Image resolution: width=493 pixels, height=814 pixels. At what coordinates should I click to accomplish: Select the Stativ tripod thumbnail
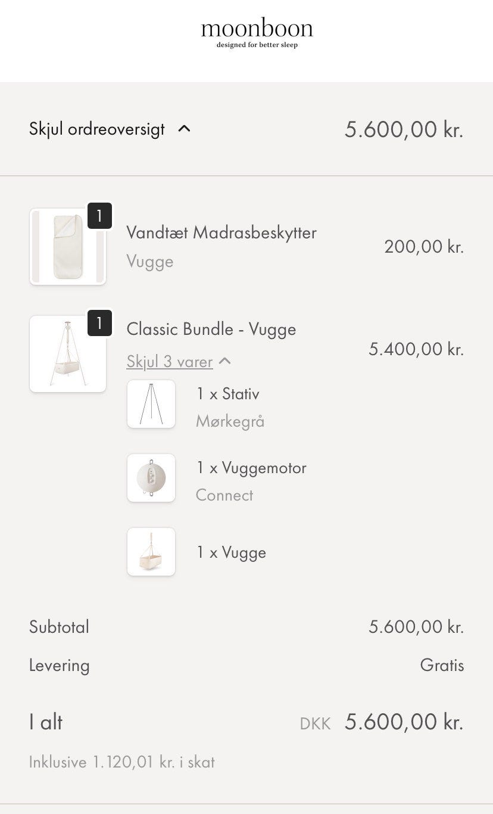(x=151, y=404)
